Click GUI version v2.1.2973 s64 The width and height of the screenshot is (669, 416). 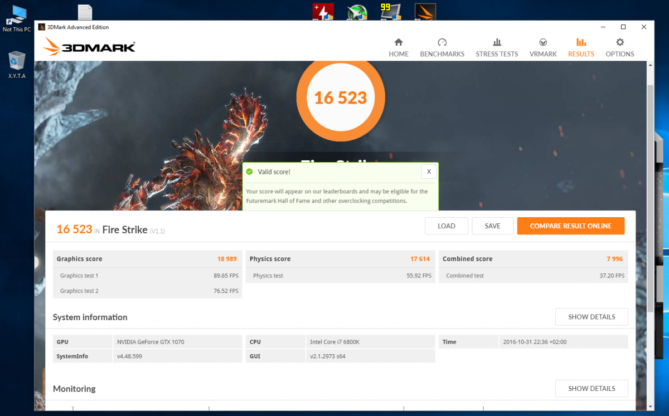coord(328,356)
